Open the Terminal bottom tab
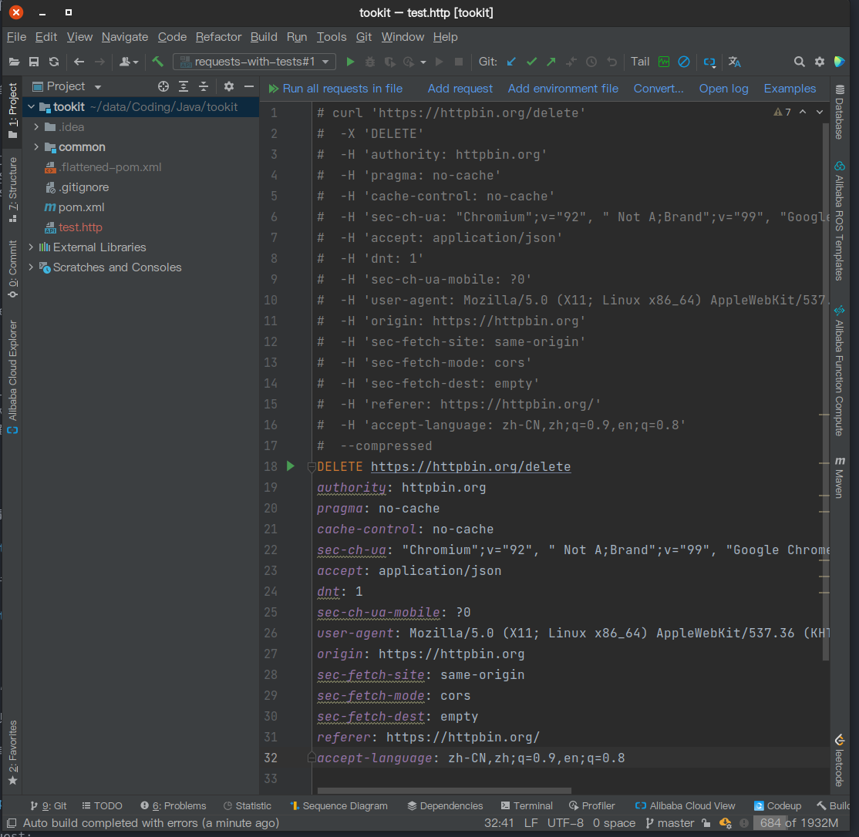Screen dimensions: 859x837 527,805
